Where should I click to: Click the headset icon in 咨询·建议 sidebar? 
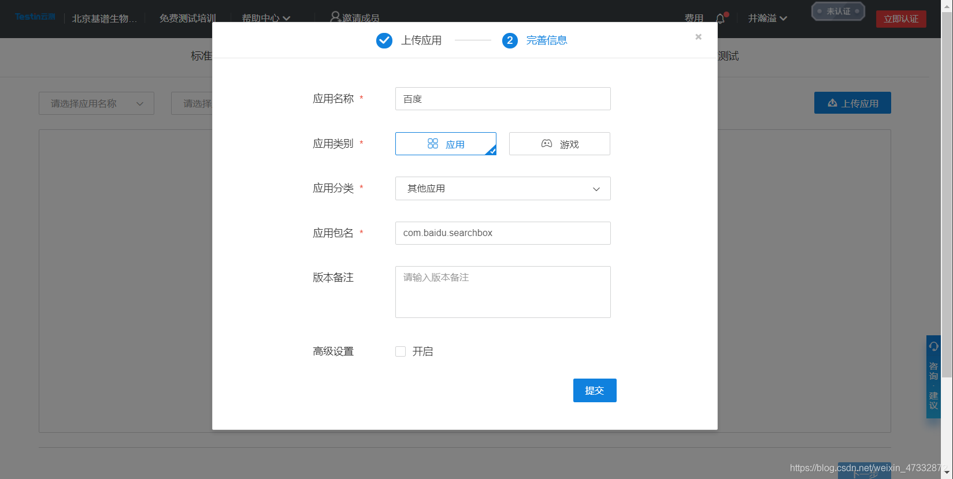[933, 346]
